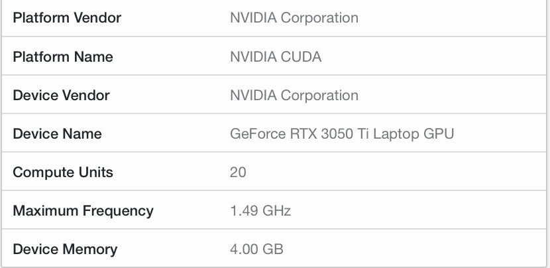The image size is (550, 268).
Task: Click the Platform Name label
Action: pos(63,57)
